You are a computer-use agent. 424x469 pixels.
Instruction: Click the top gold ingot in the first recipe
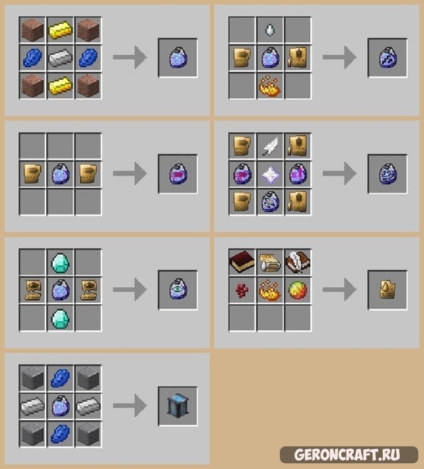tap(60, 30)
